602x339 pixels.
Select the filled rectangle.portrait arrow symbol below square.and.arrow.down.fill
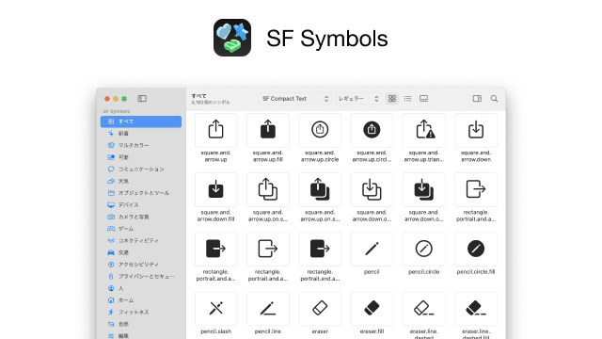tap(215, 249)
